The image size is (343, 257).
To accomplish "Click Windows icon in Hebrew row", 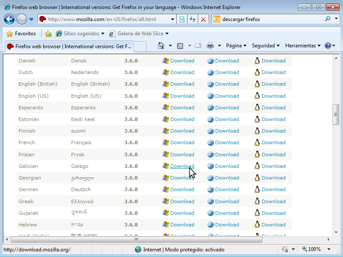I will (x=166, y=225).
